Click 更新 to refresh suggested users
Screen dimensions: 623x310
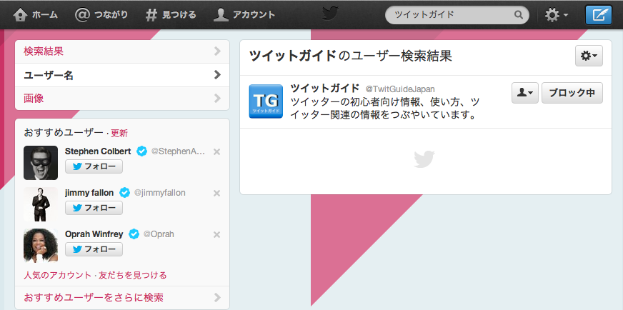[x=119, y=133]
